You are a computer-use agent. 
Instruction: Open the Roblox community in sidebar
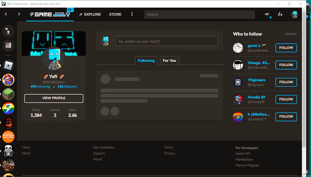click(8, 65)
